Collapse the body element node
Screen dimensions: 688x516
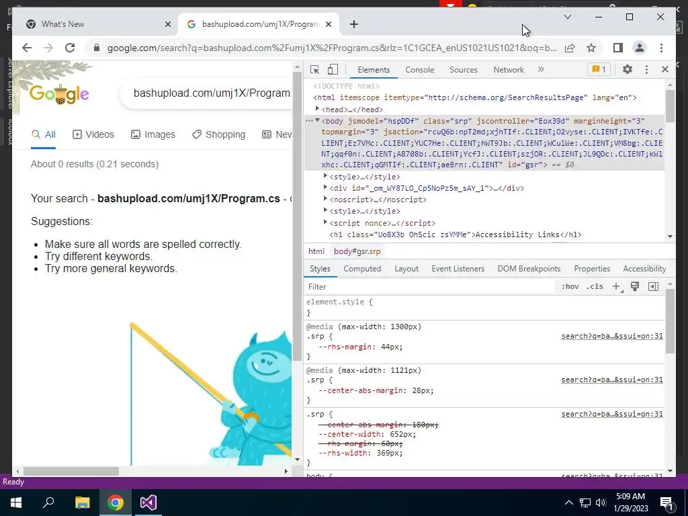coord(317,121)
